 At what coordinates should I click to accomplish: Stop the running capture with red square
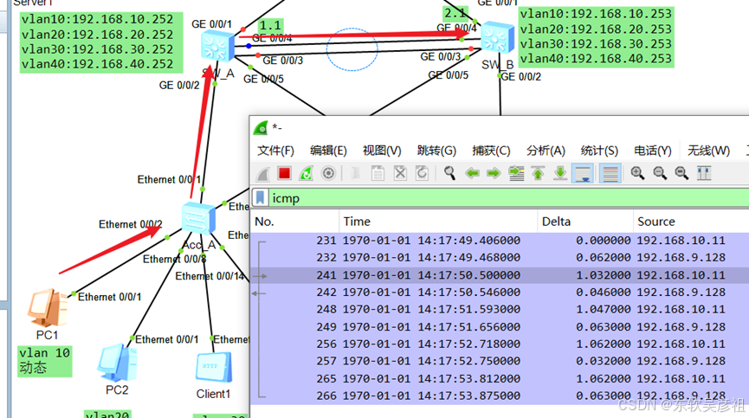(x=284, y=173)
